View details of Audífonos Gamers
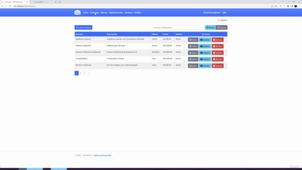 point(205,40)
